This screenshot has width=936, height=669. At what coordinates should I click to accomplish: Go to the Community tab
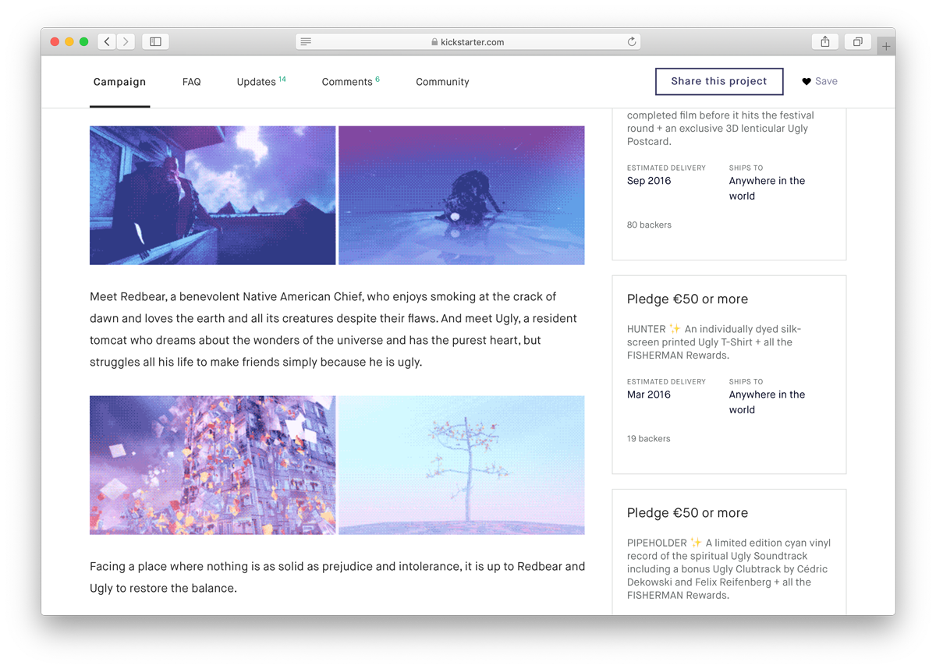click(442, 82)
